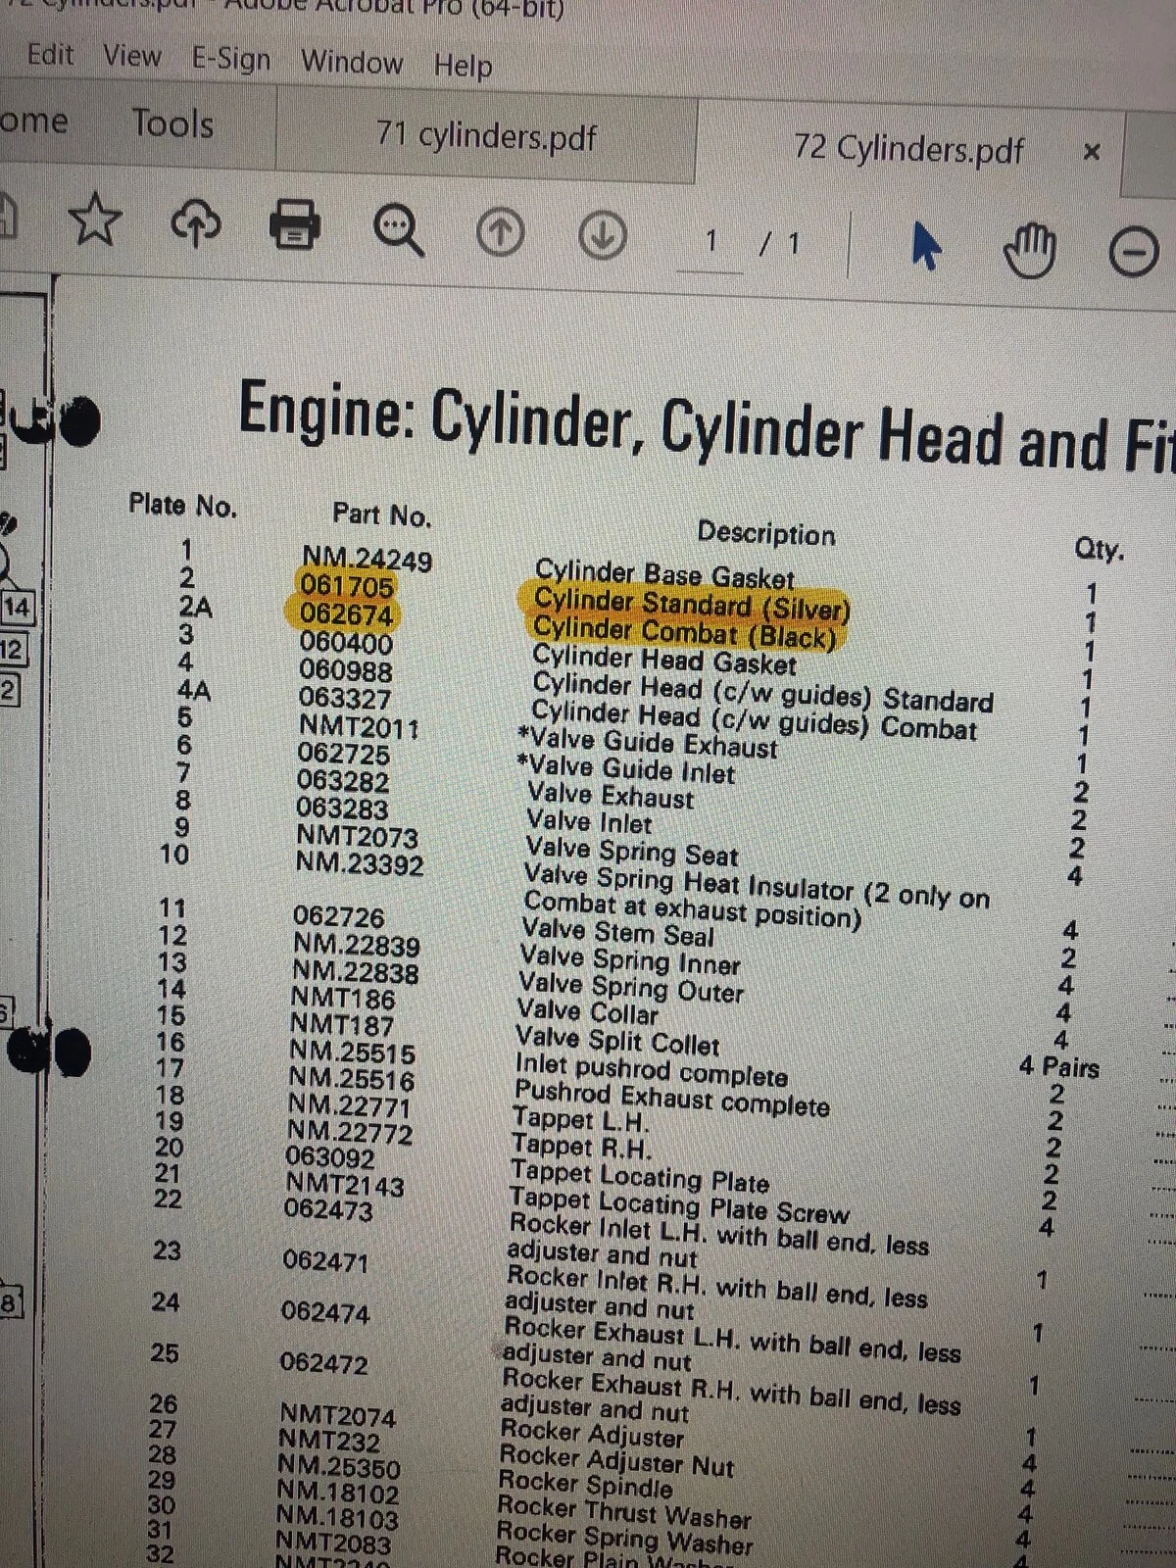Screen dimensions: 1176x1568
Task: Go to next page with down arrow
Action: (602, 237)
